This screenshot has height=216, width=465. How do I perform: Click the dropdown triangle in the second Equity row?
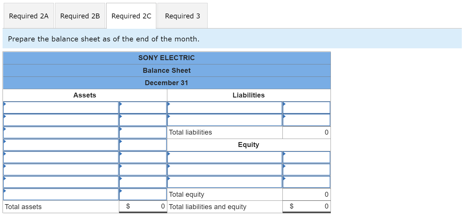coord(169,166)
